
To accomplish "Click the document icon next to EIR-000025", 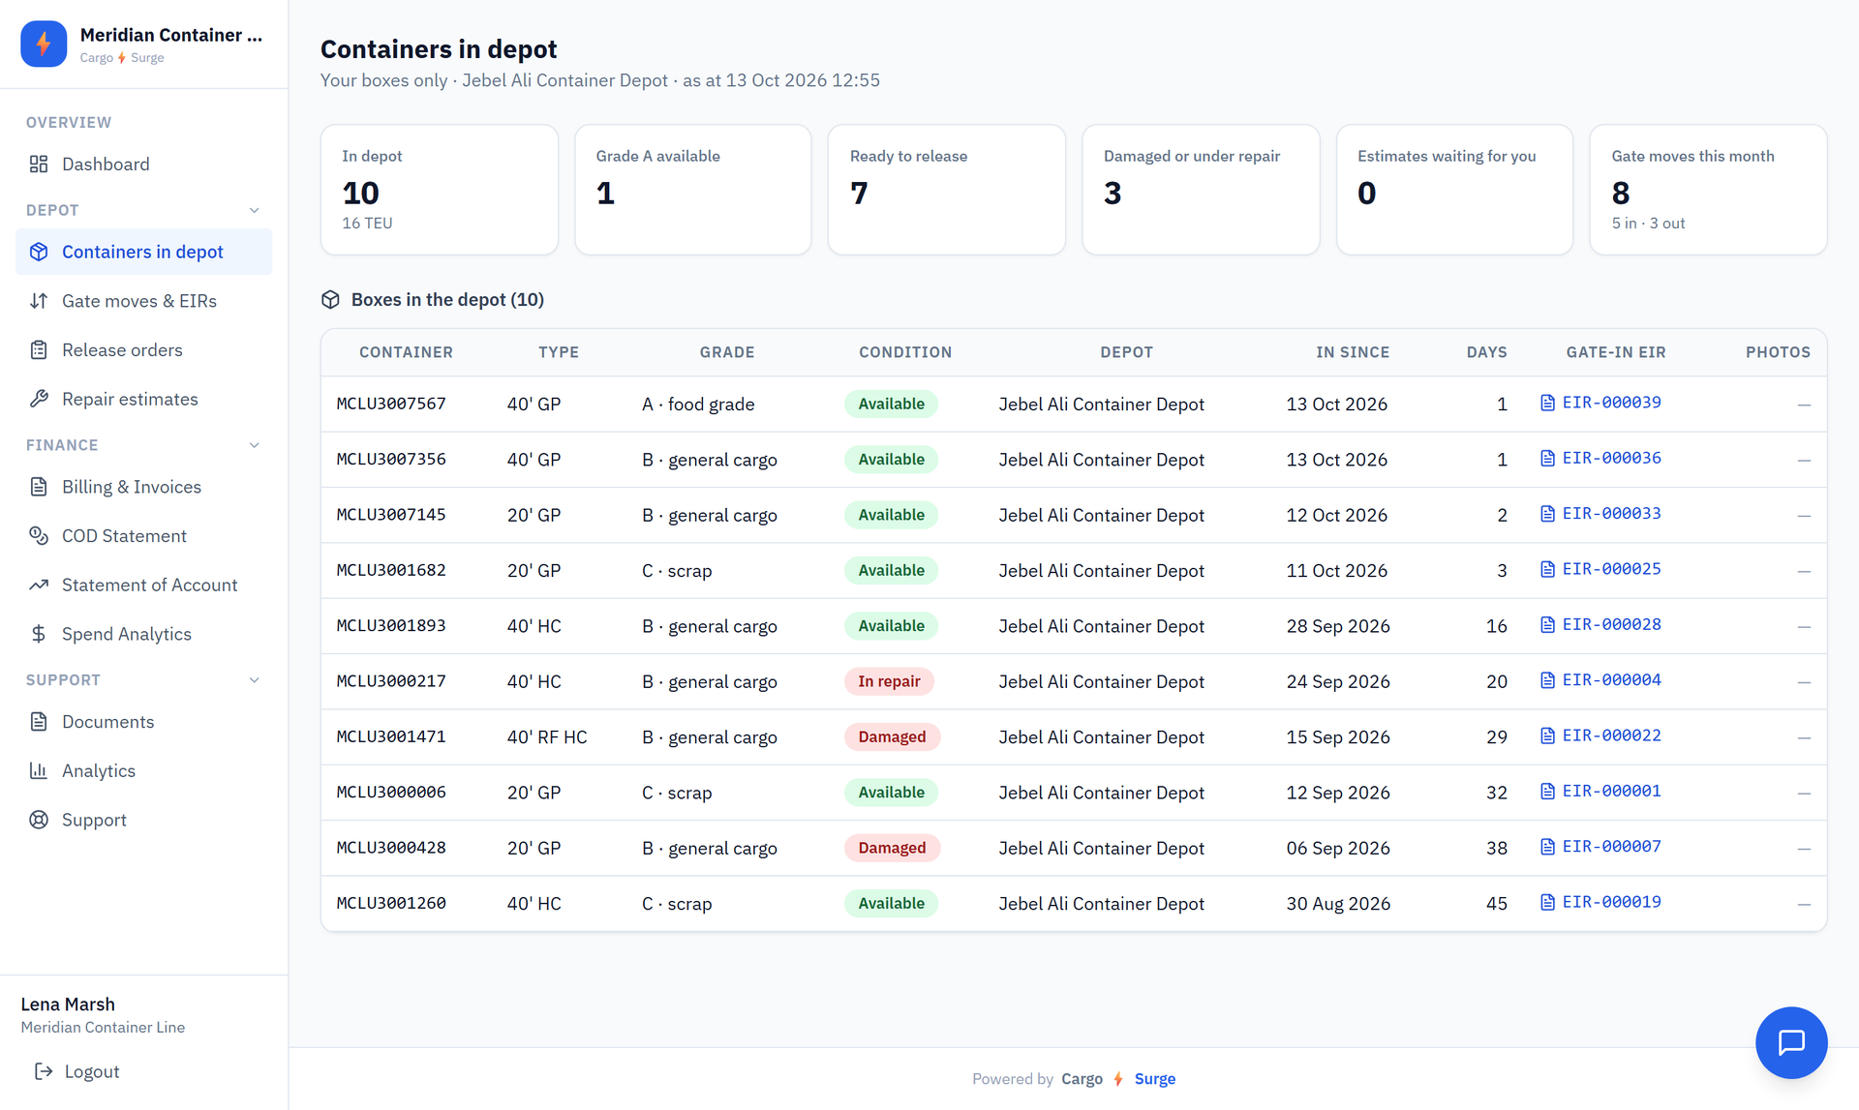I will [1547, 569].
